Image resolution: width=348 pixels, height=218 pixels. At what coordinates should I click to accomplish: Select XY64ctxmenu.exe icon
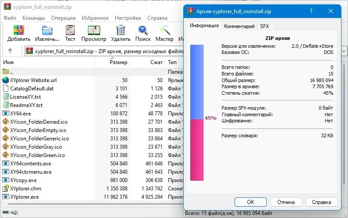tap(6, 172)
